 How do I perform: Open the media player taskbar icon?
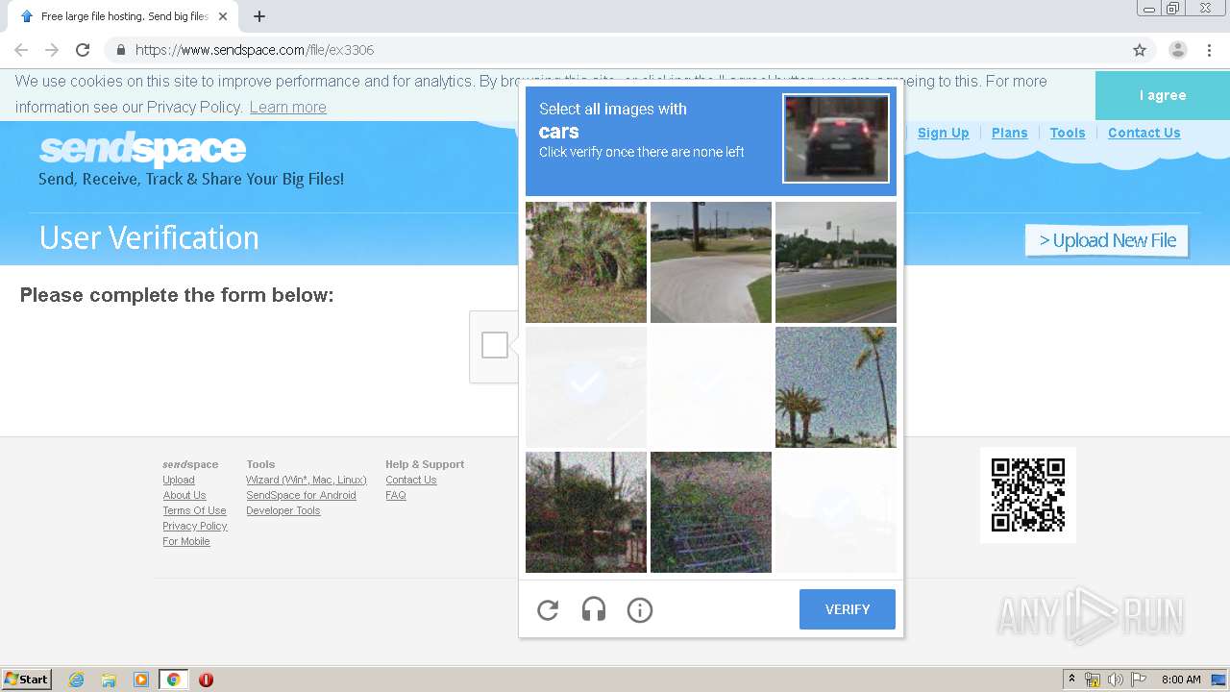coord(141,680)
